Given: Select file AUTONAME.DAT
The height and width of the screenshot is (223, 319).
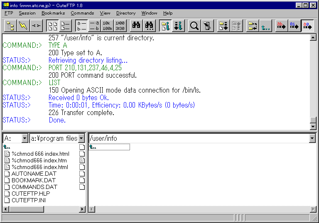Looking at the screenshot, I should (34, 174).
